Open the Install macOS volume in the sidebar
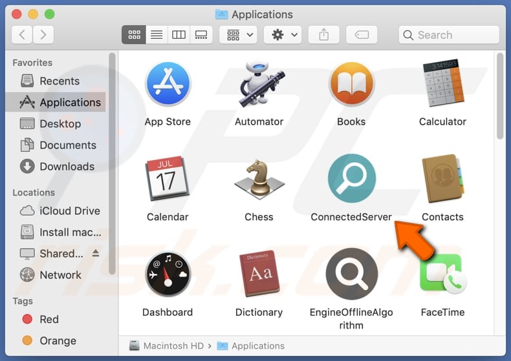511x361 pixels. [x=56, y=232]
